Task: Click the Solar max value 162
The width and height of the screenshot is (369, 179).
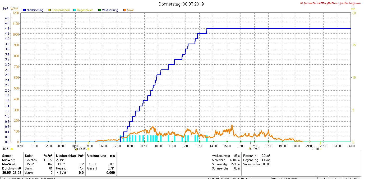Action: point(50,164)
